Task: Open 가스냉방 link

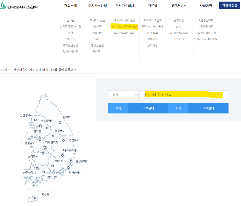Action: tap(97, 33)
